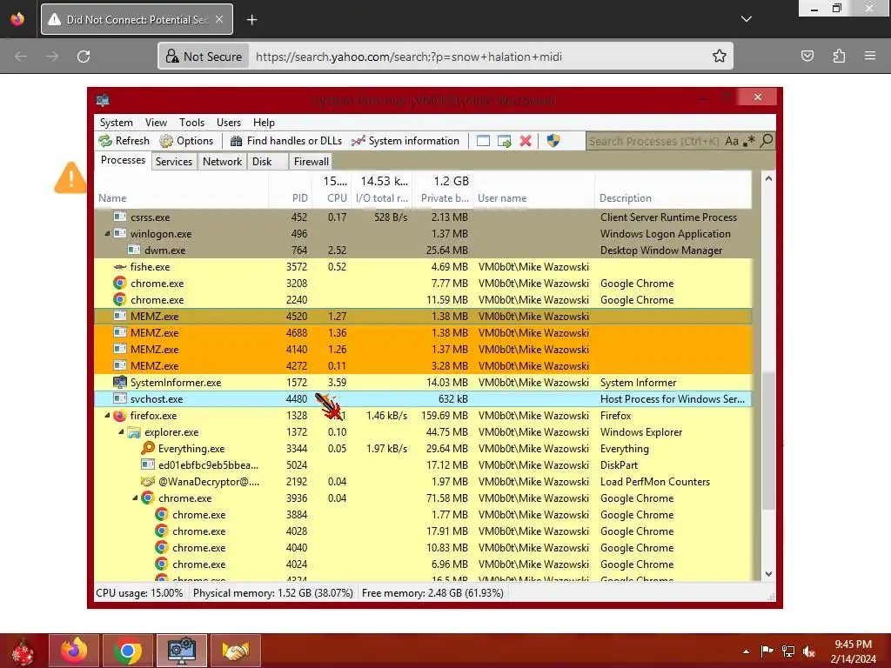This screenshot has width=891, height=668.
Task: Select the Processes tab
Action: point(123,160)
